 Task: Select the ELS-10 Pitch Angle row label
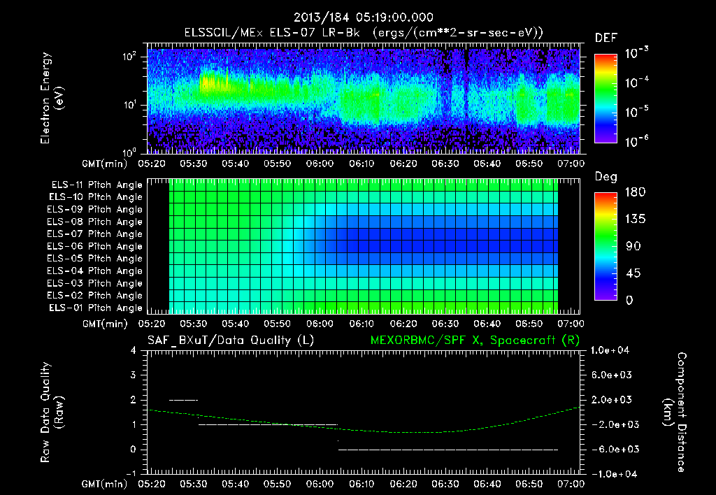(96, 197)
